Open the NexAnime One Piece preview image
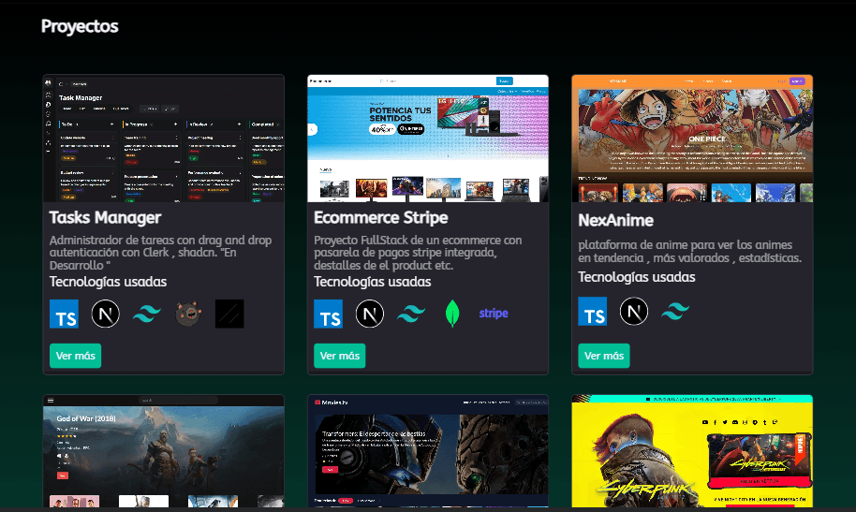 [692, 139]
